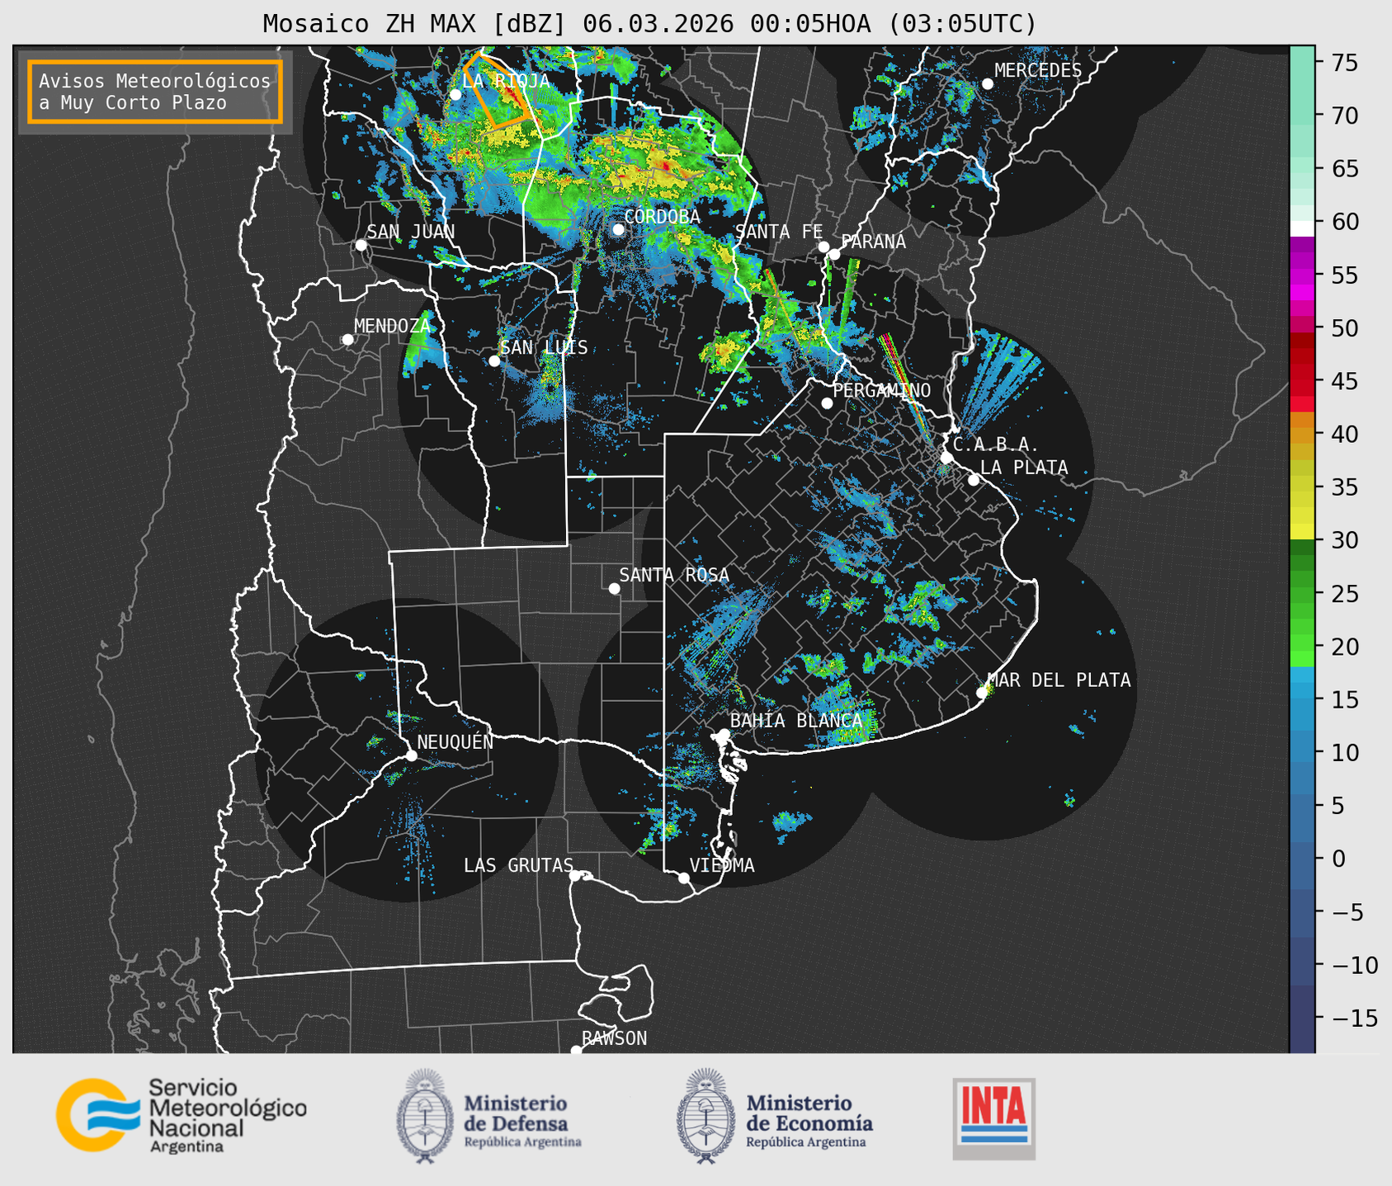Click the Avisos Meteorológicos a Muy Corto Plazo legend box
The image size is (1392, 1186).
[155, 92]
